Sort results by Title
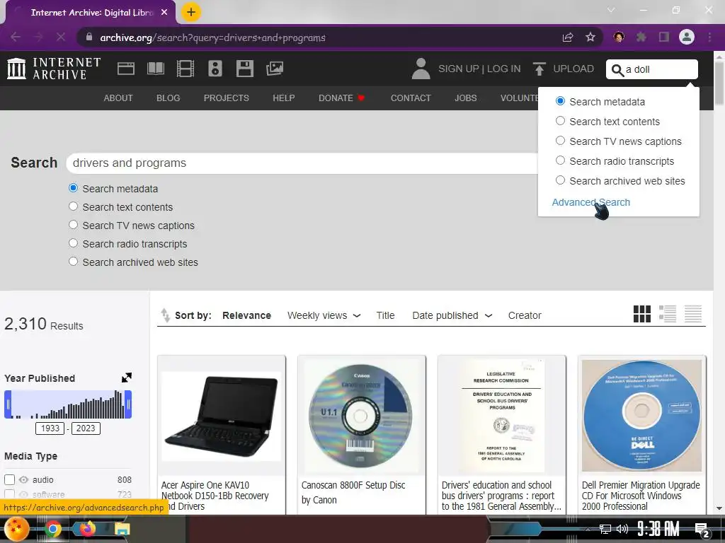 385,315
